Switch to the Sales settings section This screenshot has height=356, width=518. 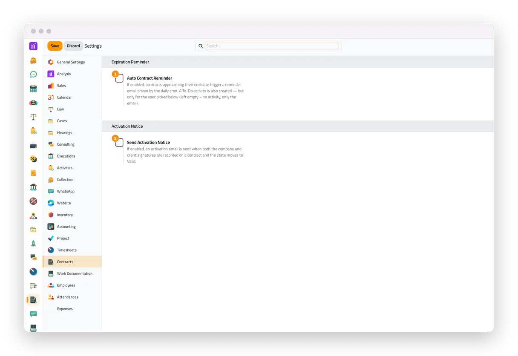tap(72, 86)
